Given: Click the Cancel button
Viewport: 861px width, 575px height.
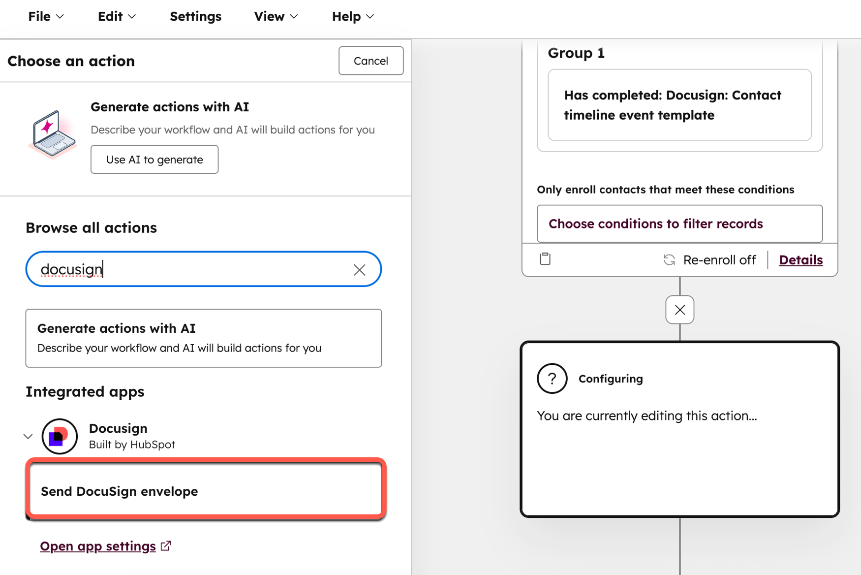Looking at the screenshot, I should 371,61.
